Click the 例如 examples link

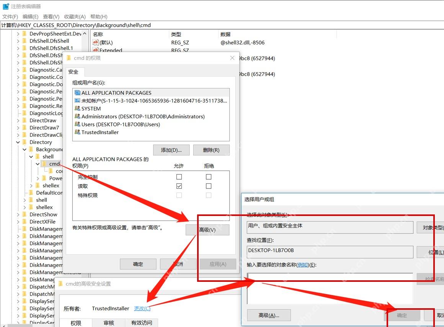click(303, 265)
